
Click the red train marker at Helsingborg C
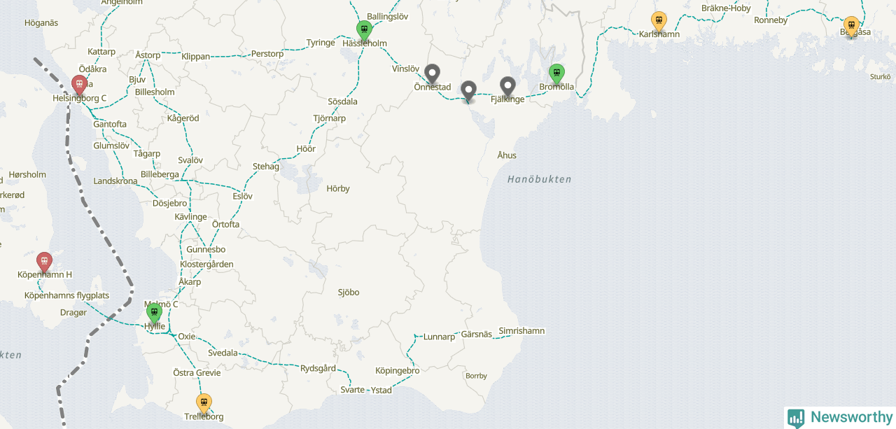click(79, 85)
